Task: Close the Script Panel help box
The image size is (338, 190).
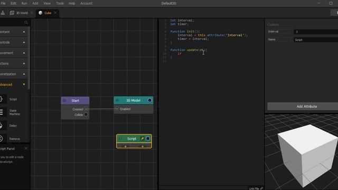Action: (x=26, y=148)
